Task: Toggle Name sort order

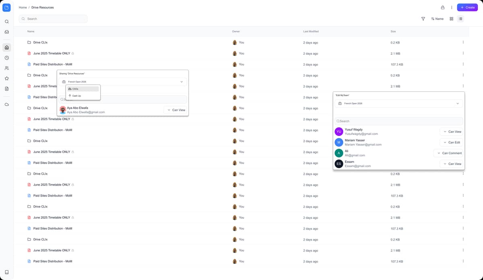Action: pos(437,19)
